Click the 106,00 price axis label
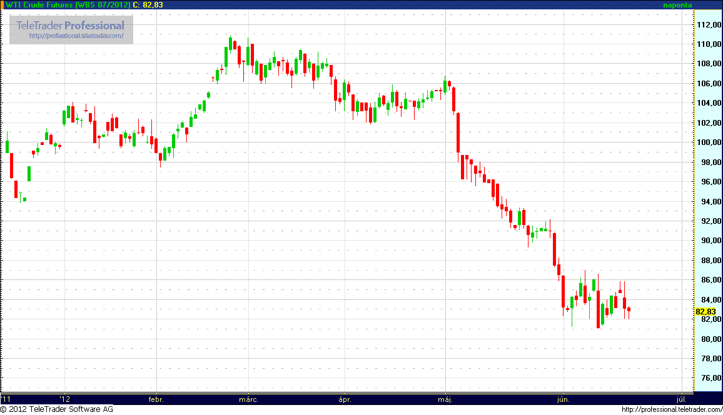 point(709,83)
